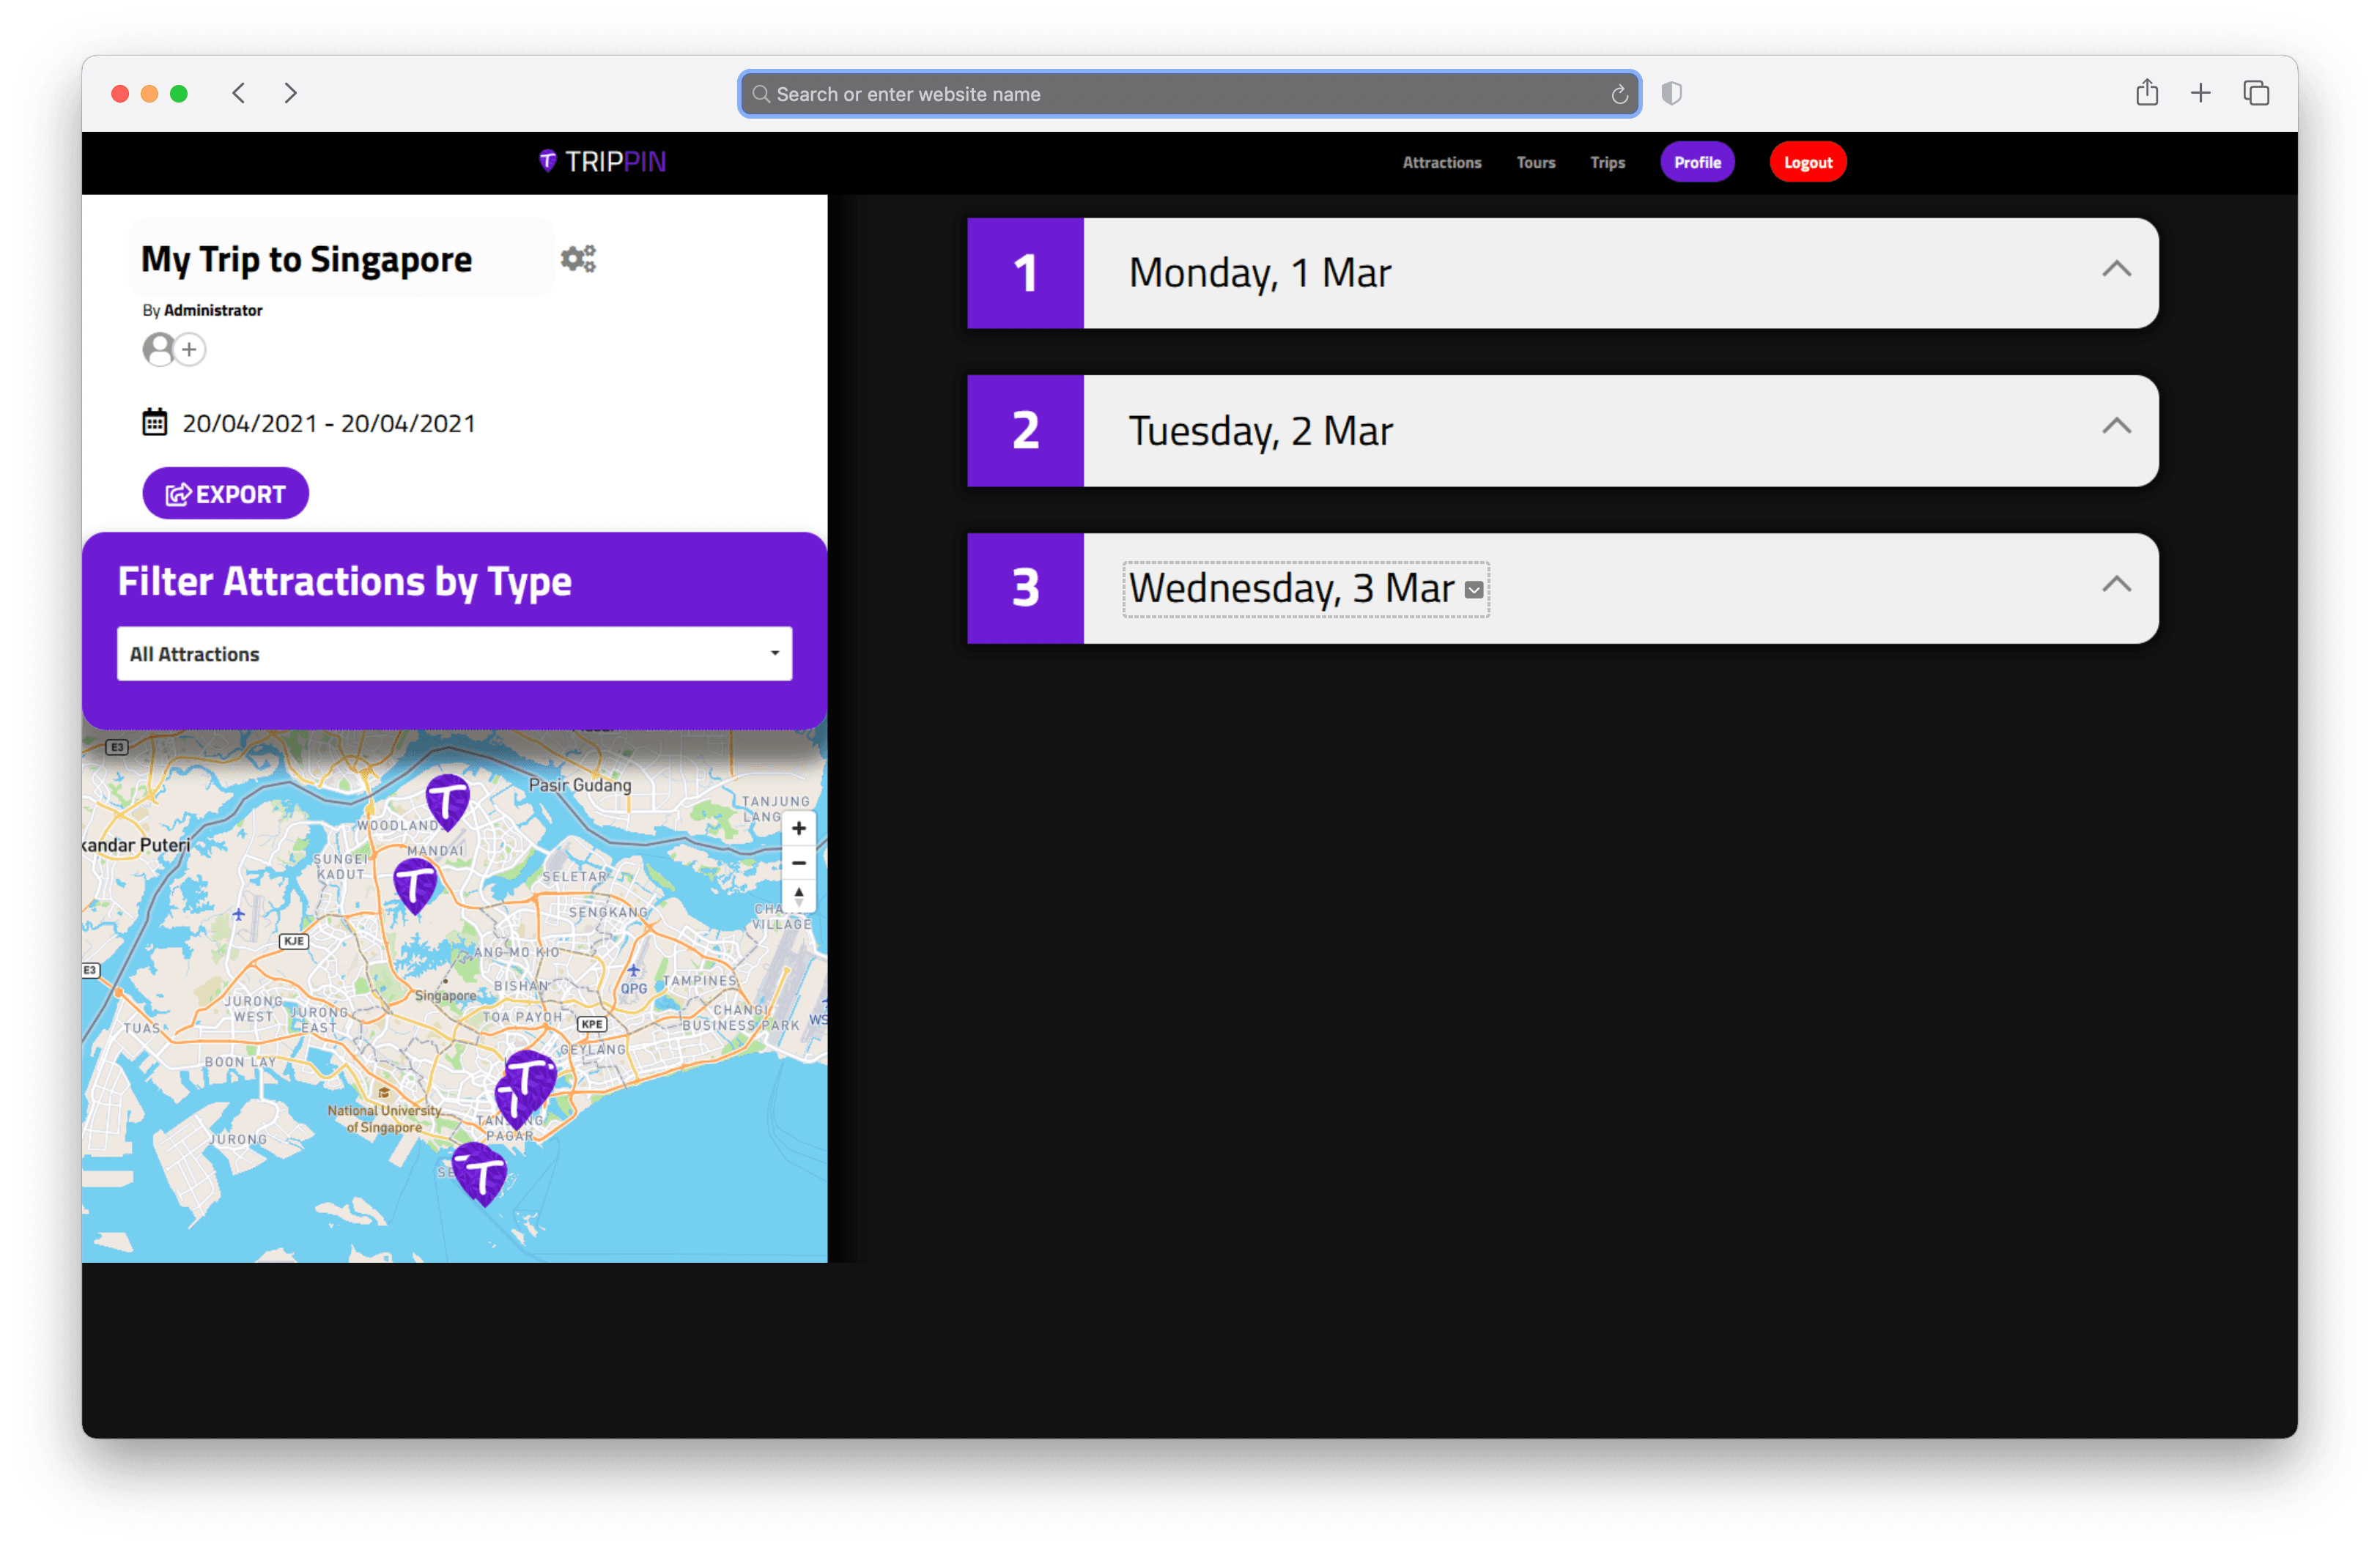Click the browser address search field
The image size is (2380, 1547).
click(1188, 94)
